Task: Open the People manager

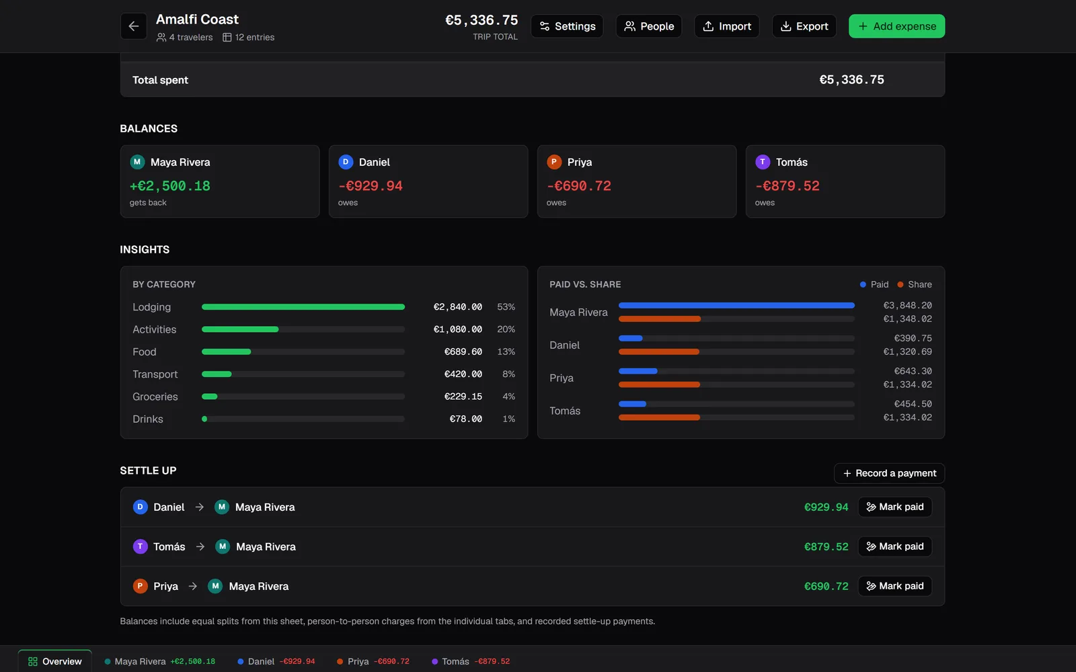Action: [x=649, y=26]
